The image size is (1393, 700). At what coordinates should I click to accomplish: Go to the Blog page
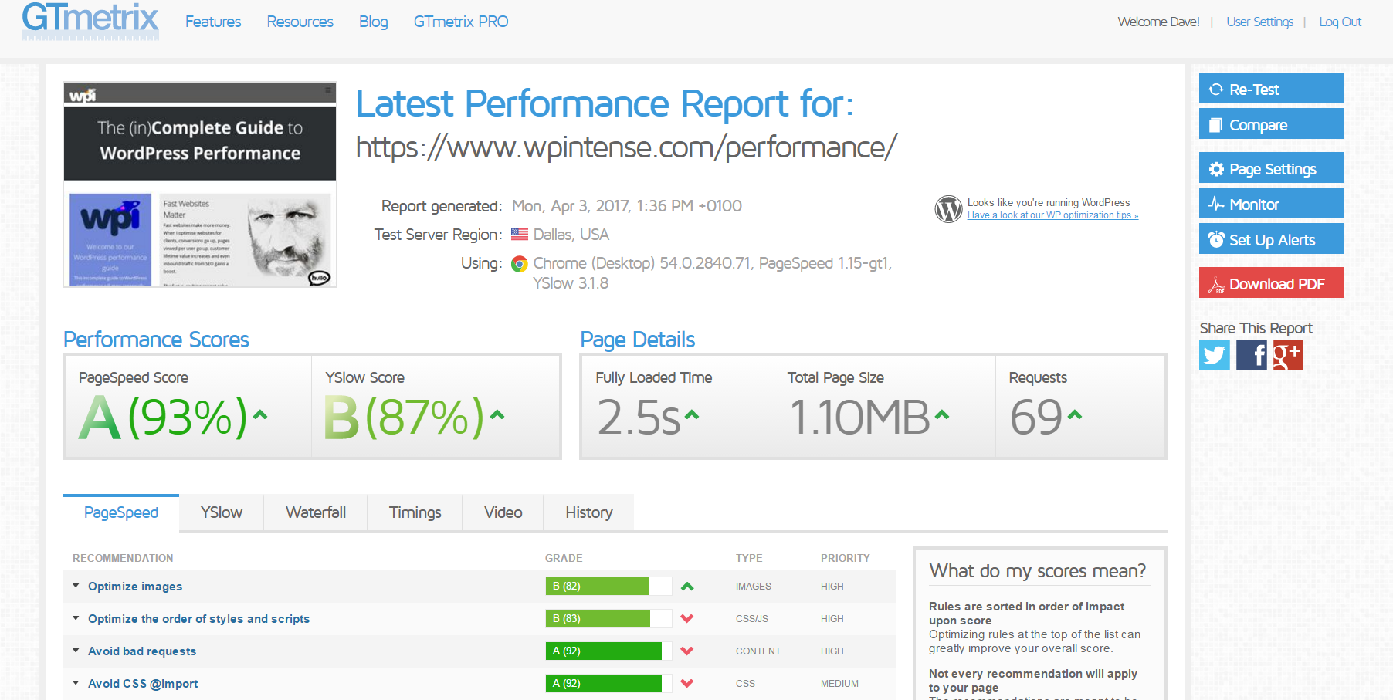[374, 22]
